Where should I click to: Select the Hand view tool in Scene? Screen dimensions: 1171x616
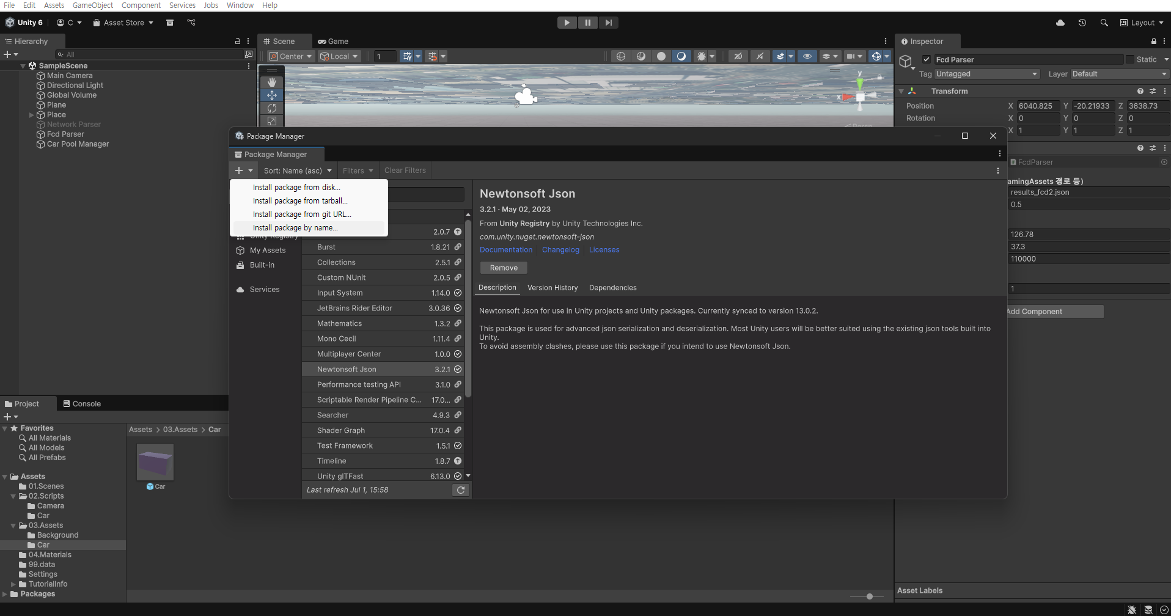272,82
